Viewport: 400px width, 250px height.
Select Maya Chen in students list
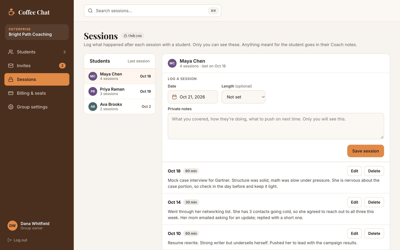coord(120,76)
